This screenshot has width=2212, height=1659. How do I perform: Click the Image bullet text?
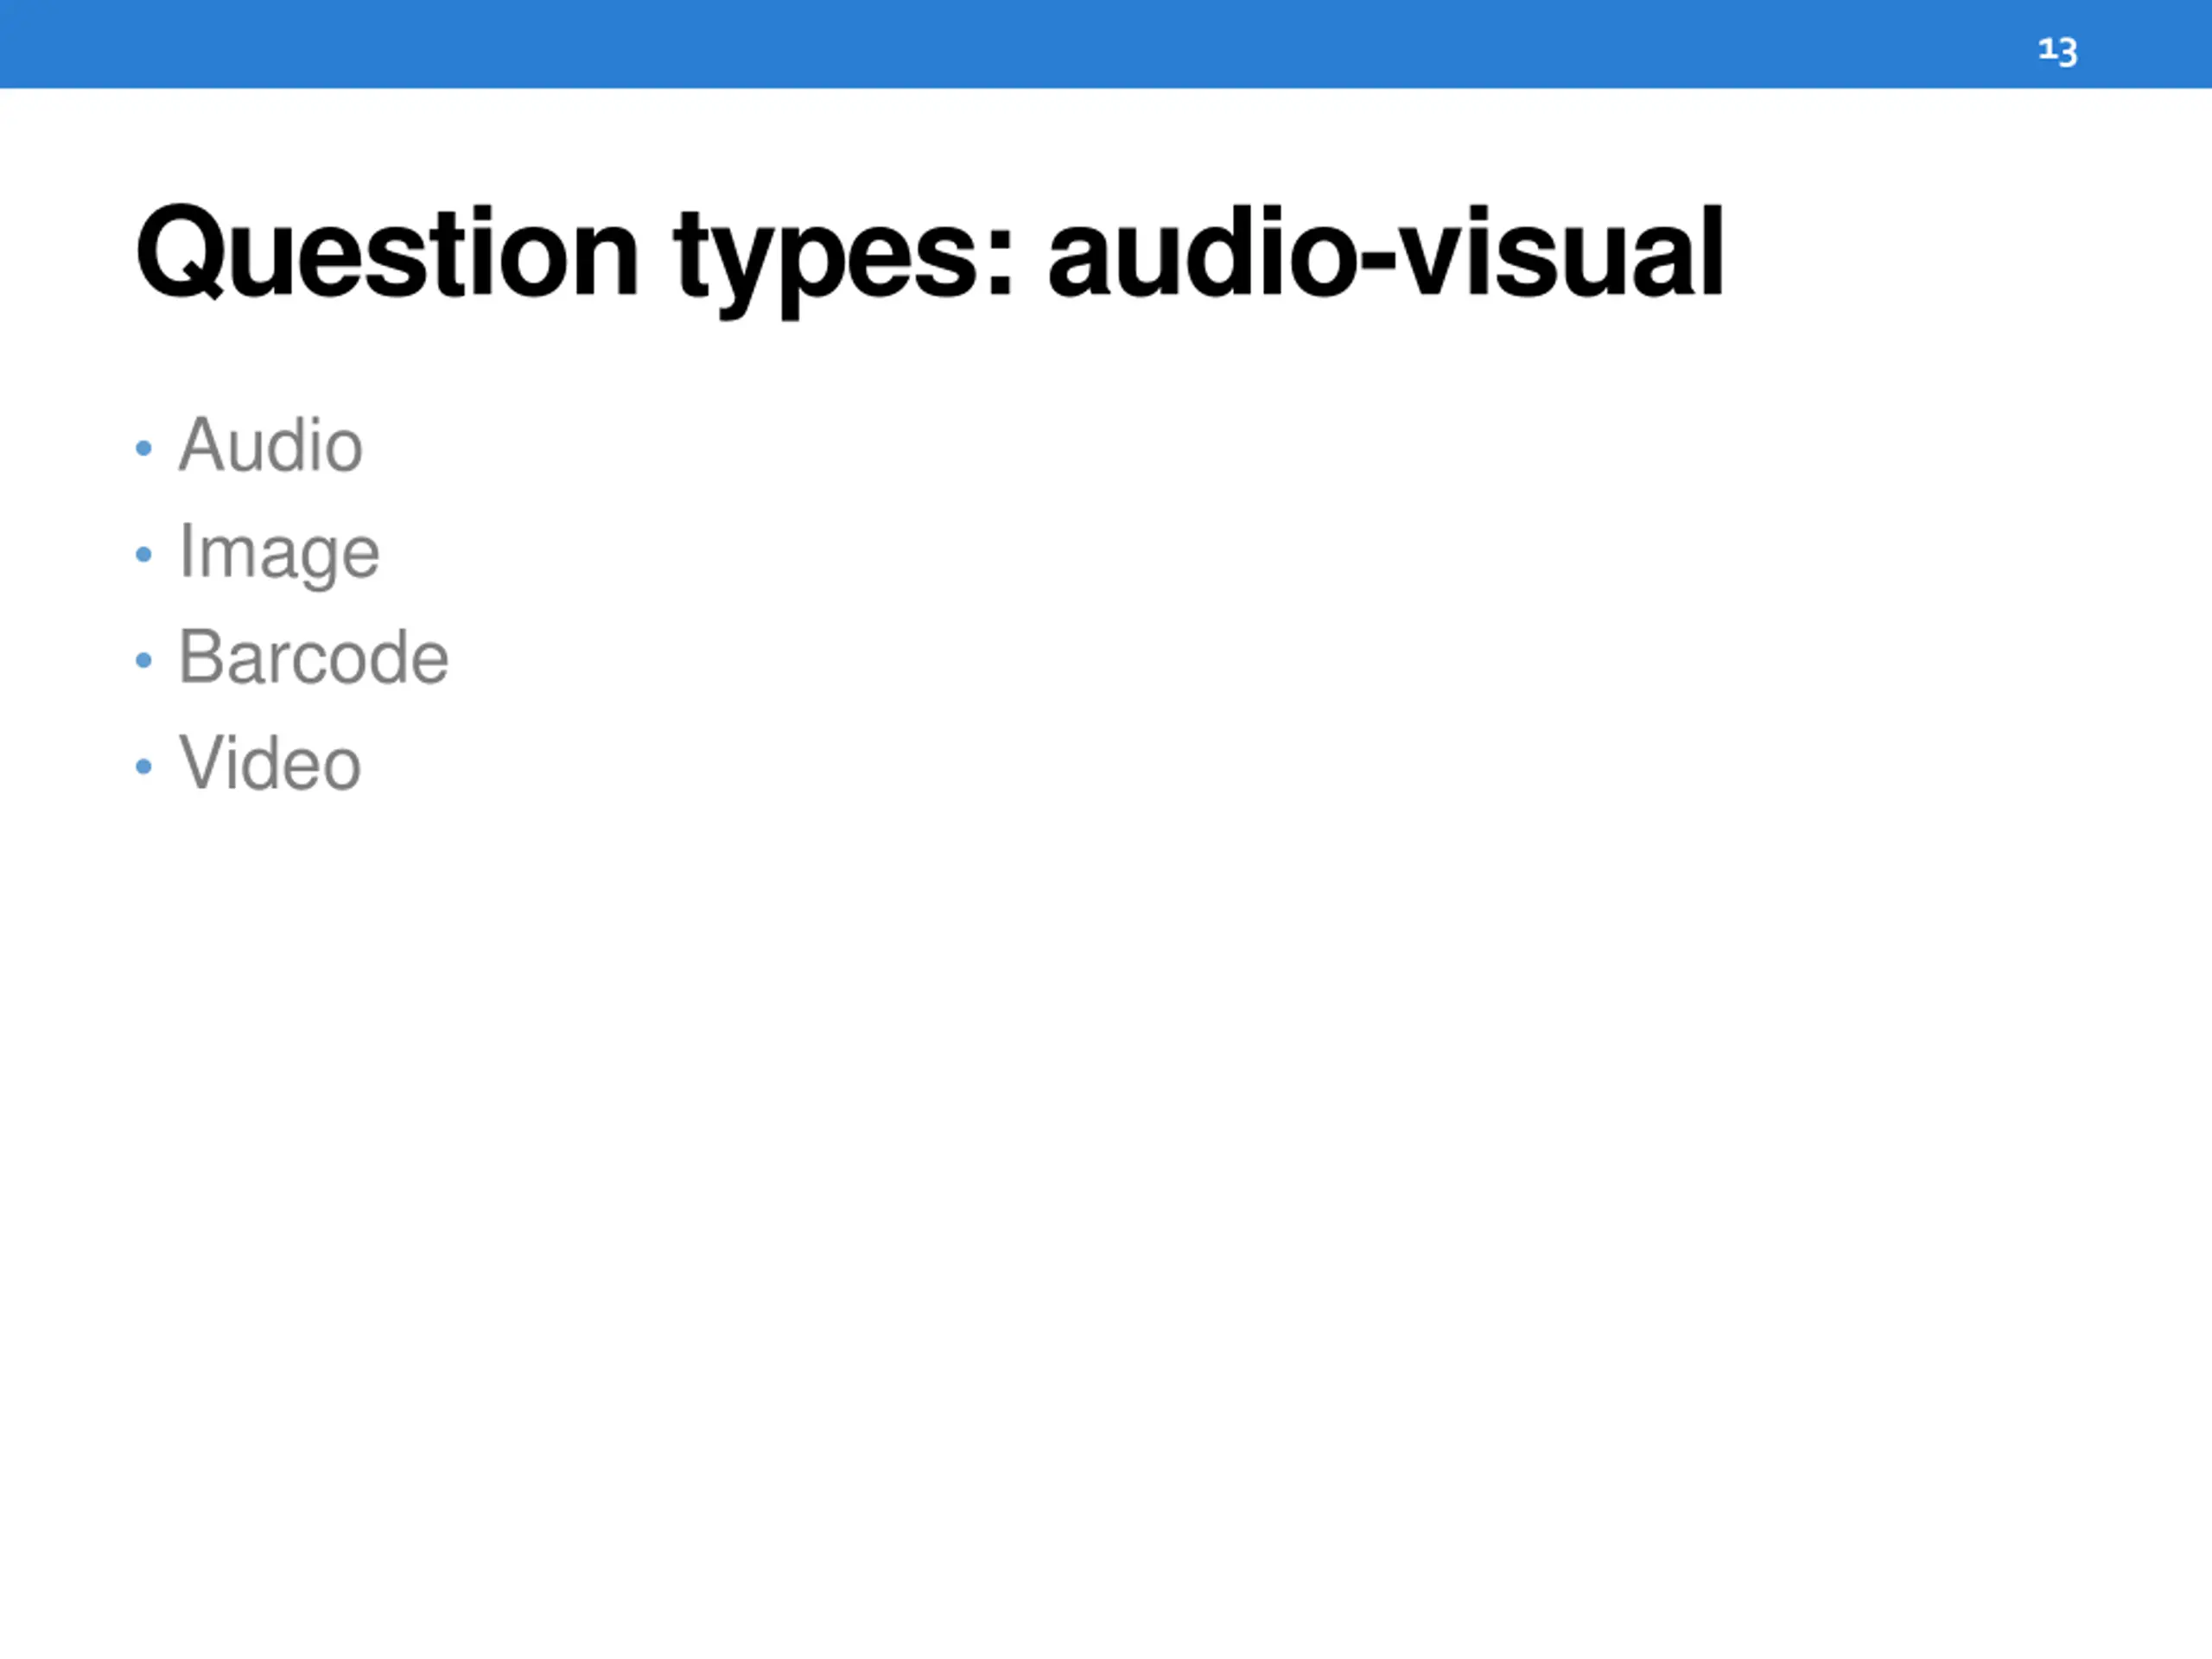coord(279,552)
